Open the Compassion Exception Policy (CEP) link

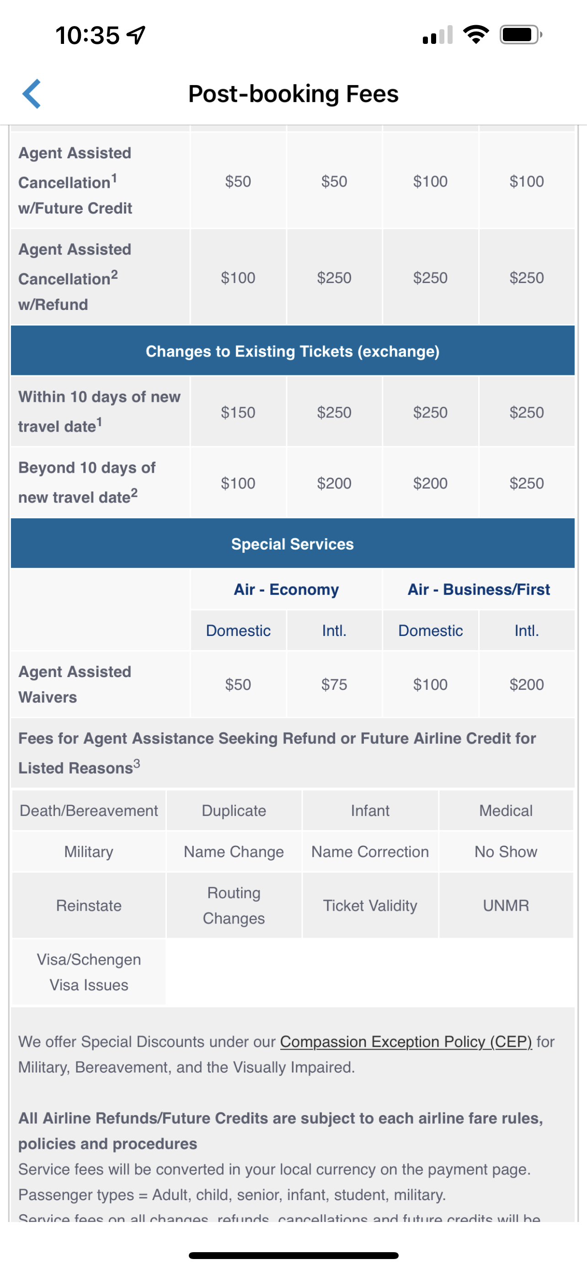click(406, 1042)
